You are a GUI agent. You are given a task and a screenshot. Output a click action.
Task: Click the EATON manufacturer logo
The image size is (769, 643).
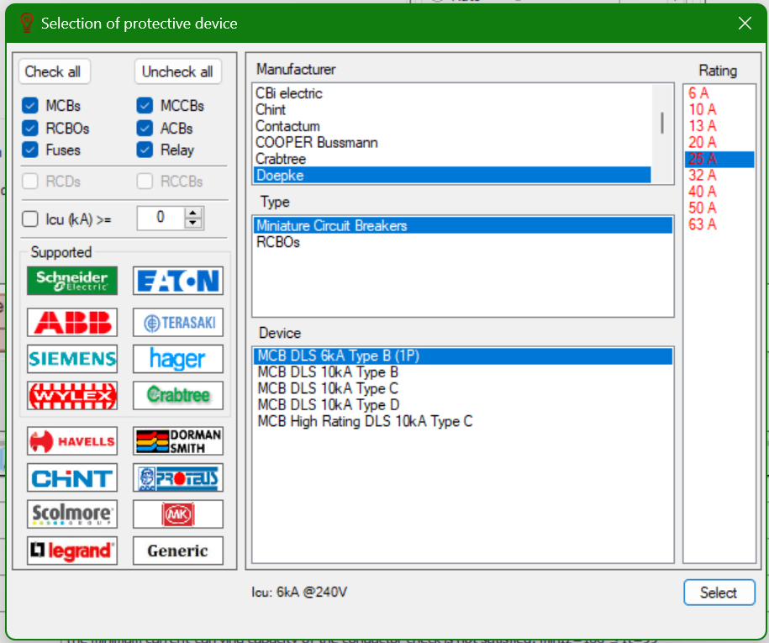pos(178,281)
